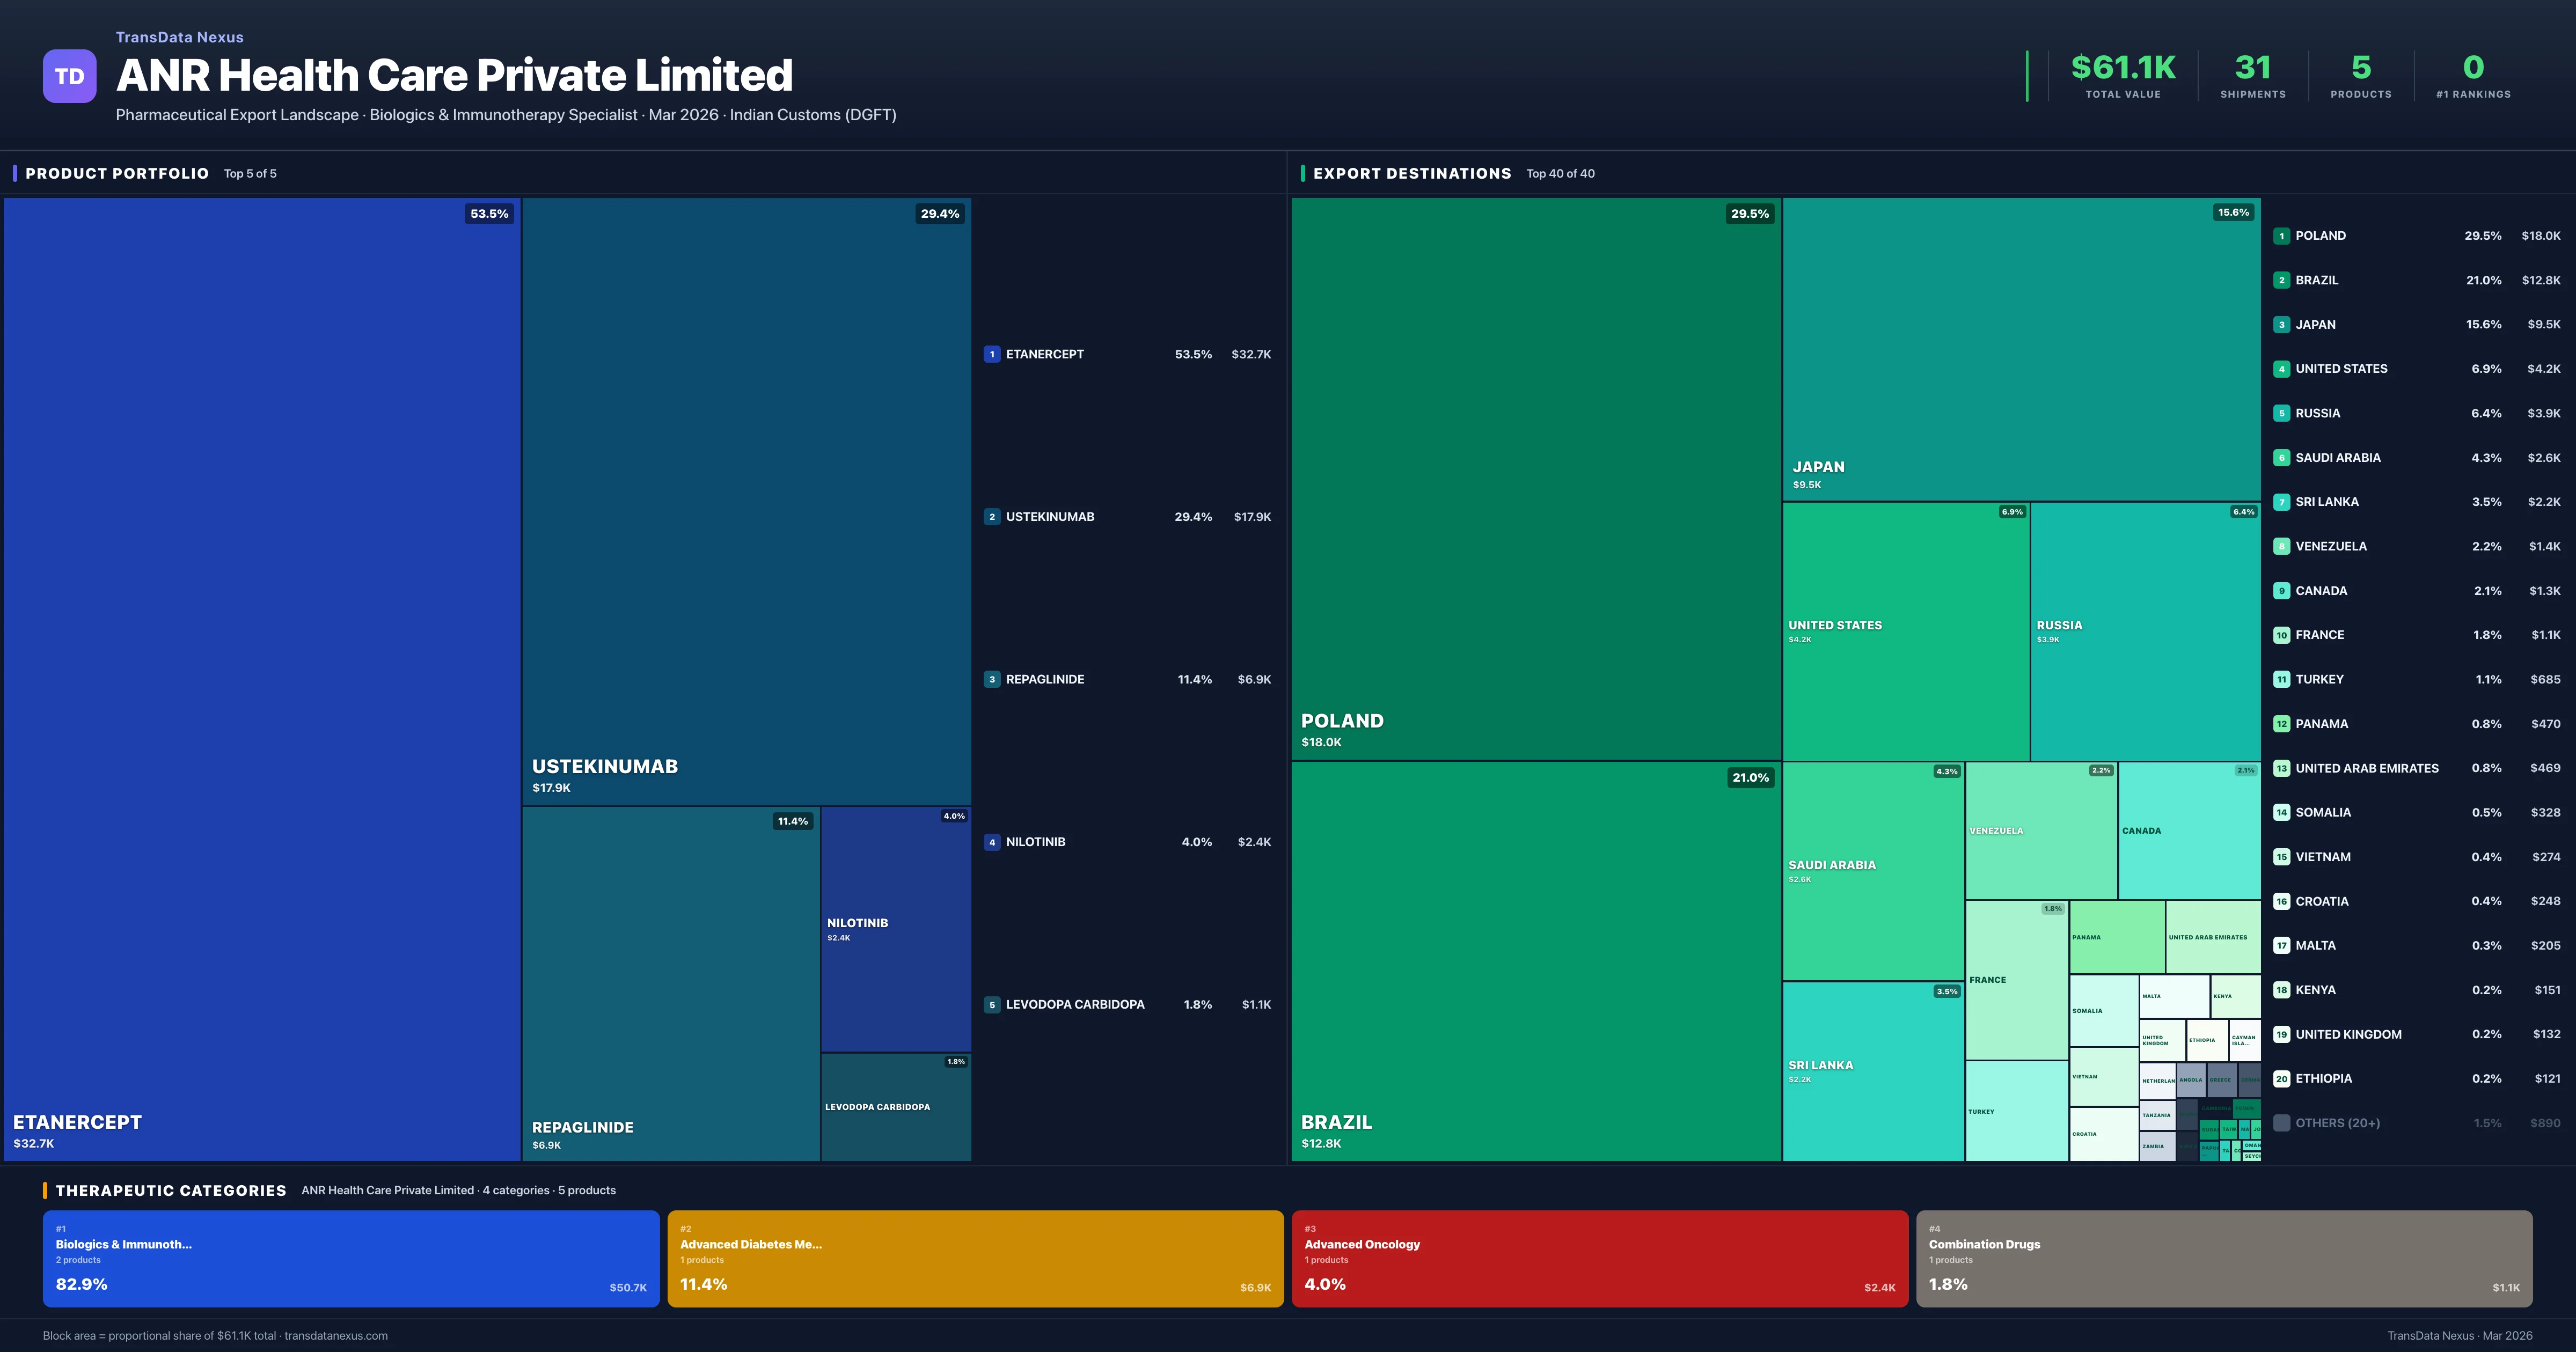2576x1352 pixels.
Task: Select the rank 5 badge next to LEVODOPA CARBIDOPA
Action: 992,1004
